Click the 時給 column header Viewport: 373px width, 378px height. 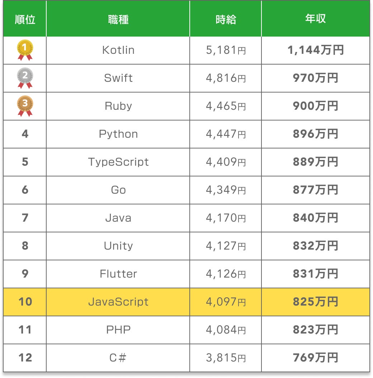226,19
